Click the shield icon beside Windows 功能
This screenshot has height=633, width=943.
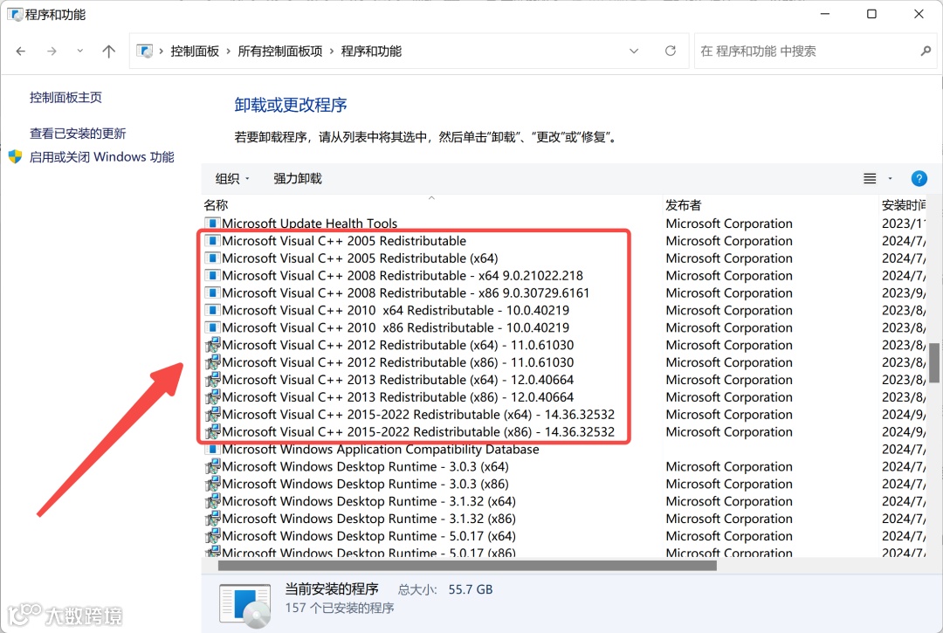coord(15,157)
